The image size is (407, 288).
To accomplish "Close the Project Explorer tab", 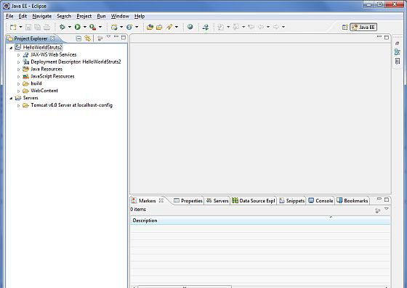I will point(52,38).
